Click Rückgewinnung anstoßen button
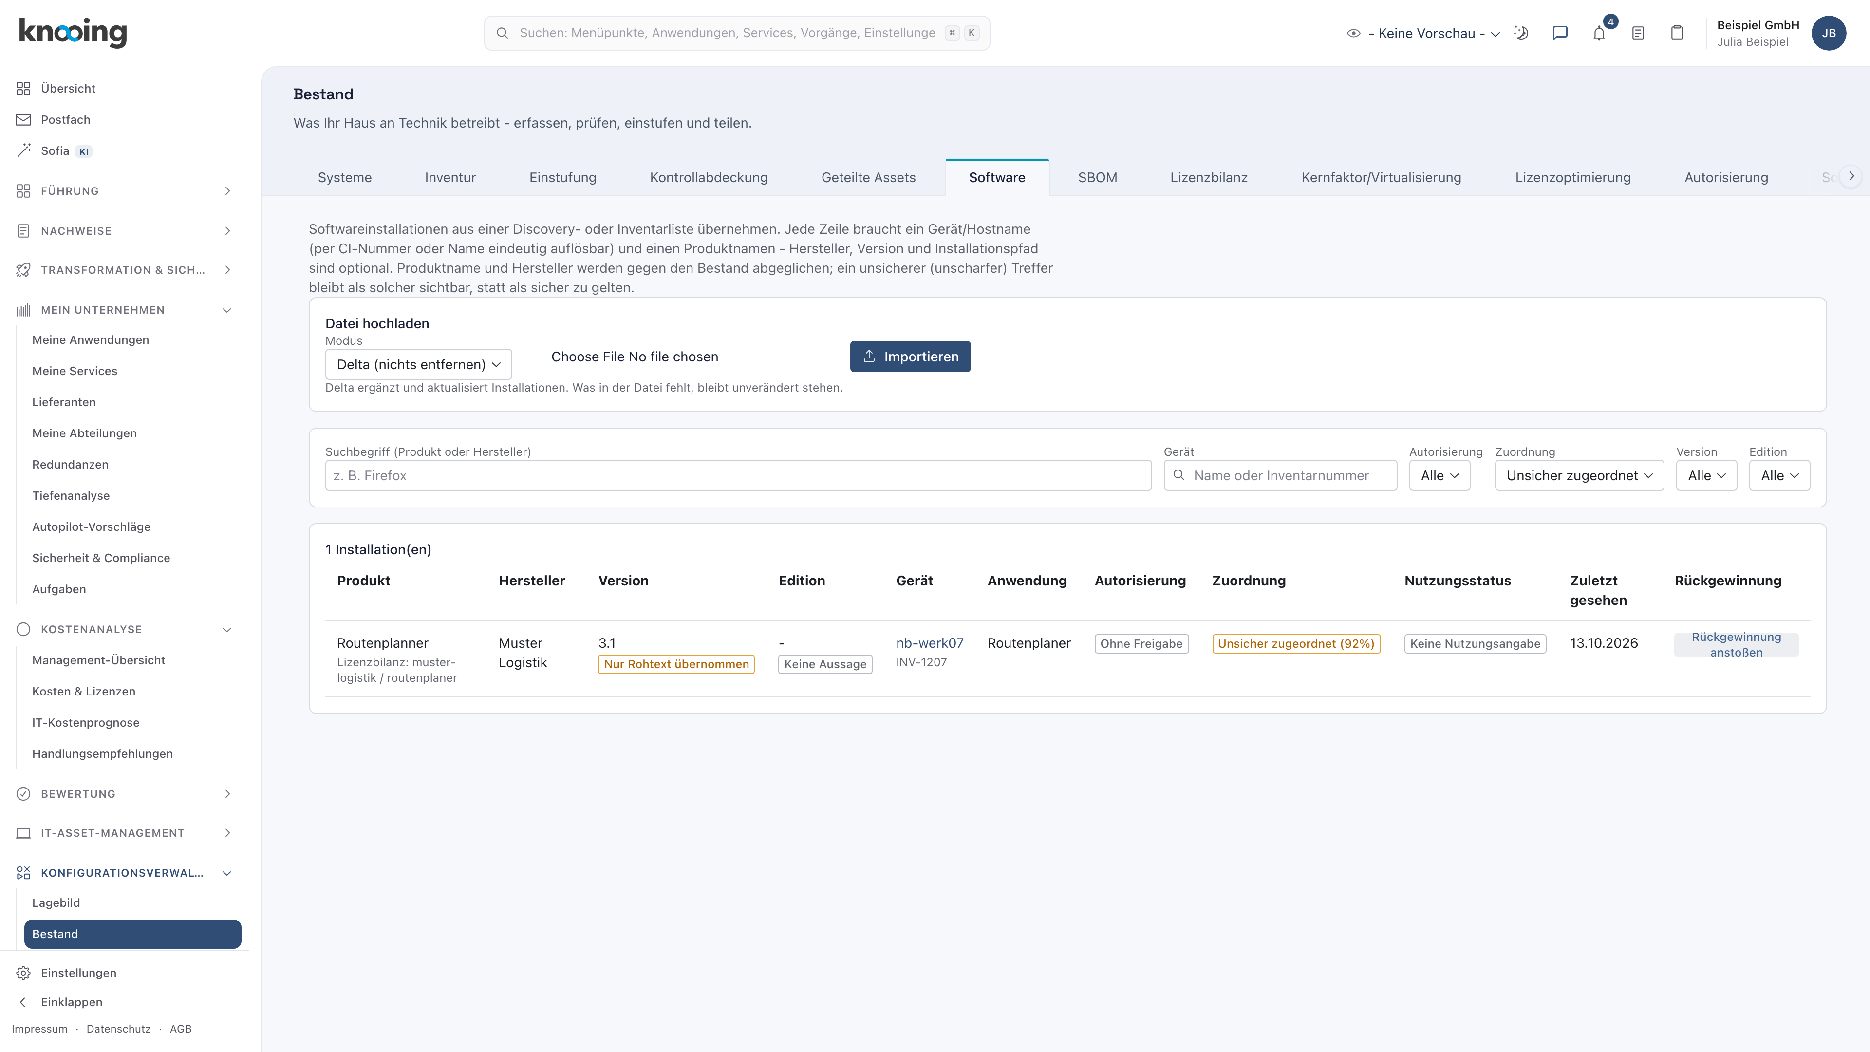Screen dimensions: 1870x1052 1736,645
